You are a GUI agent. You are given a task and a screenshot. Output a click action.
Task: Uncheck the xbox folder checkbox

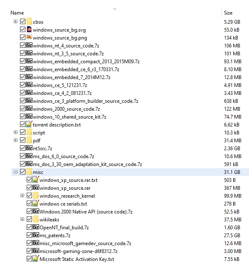pos(22,22)
